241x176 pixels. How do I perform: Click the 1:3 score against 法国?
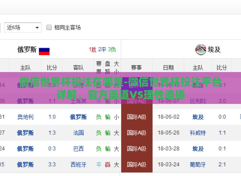[x=52, y=133]
